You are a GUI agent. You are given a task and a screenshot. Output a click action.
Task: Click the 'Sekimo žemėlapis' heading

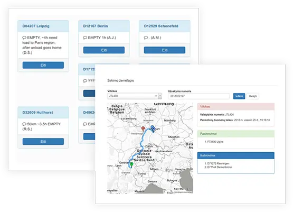[x=120, y=80]
